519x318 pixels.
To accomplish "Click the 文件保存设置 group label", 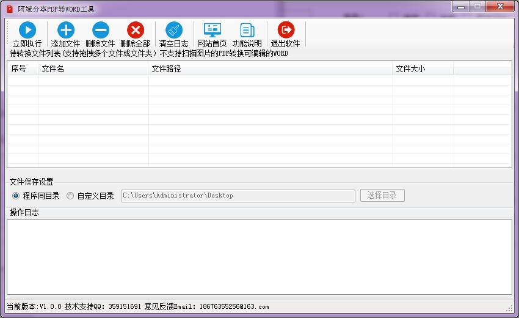I will coord(31,182).
